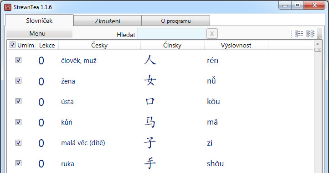Switch to the Zkoušení tab
This screenshot has width=329, height=173.
[x=108, y=21]
